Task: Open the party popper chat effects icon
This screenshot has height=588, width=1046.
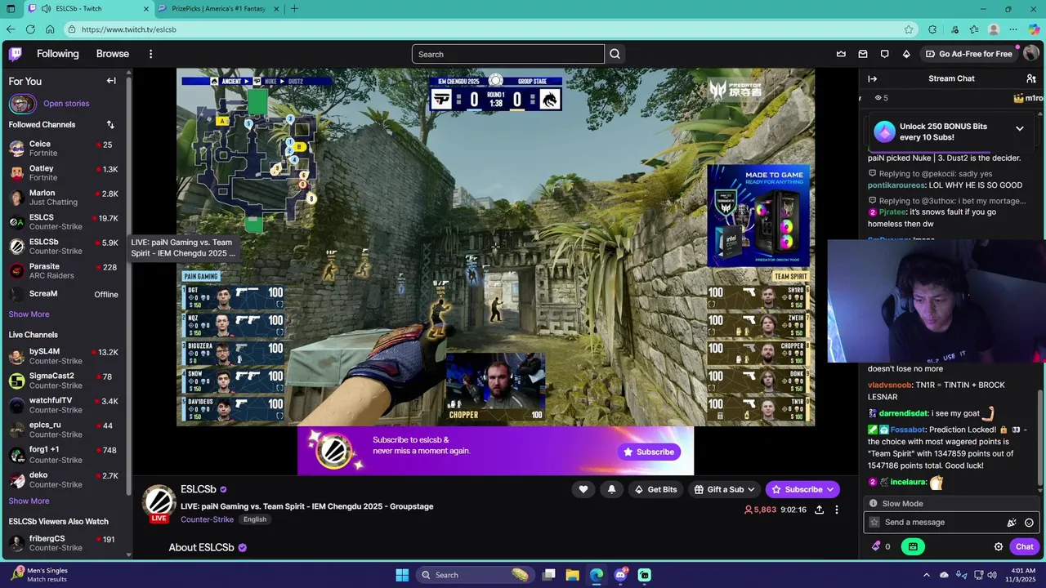Action: [1012, 523]
